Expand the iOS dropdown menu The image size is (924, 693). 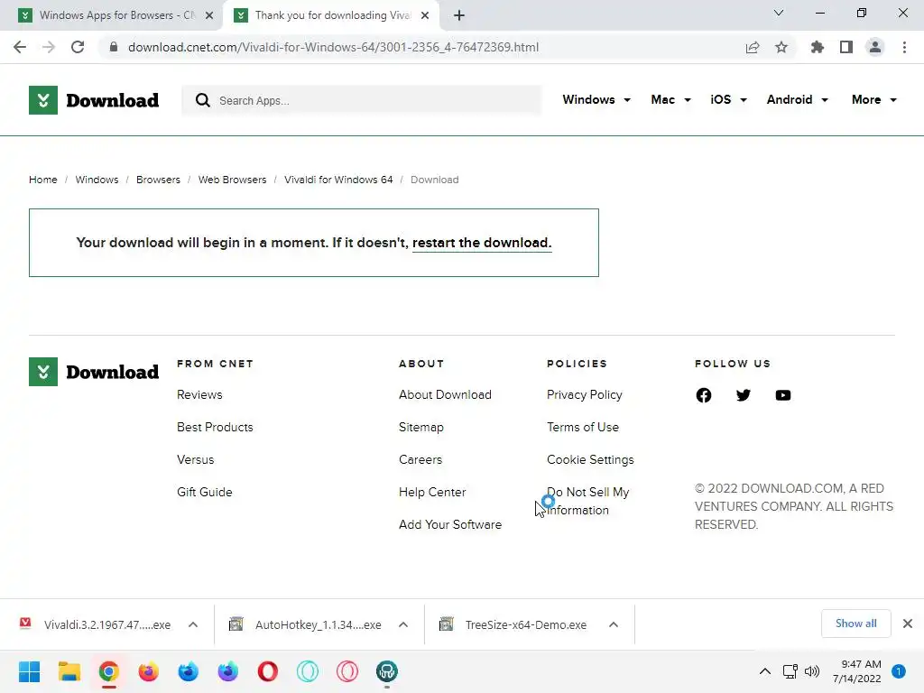click(x=728, y=99)
